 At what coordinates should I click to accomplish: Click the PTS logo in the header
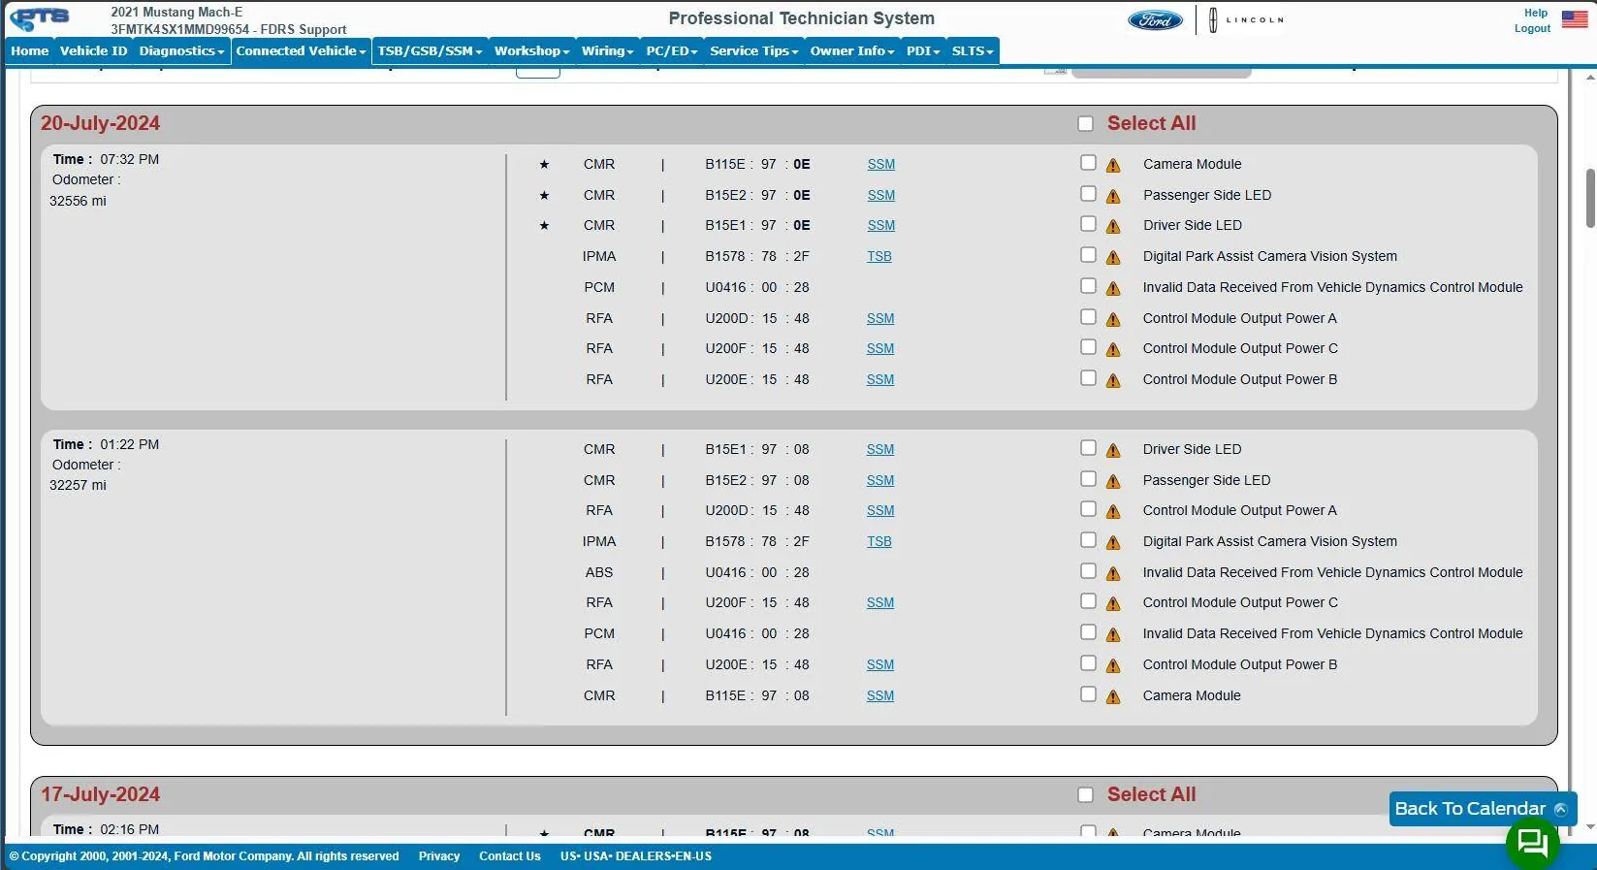click(x=39, y=19)
